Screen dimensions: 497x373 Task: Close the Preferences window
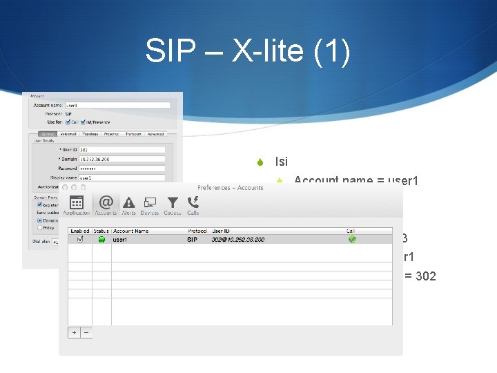65,187
